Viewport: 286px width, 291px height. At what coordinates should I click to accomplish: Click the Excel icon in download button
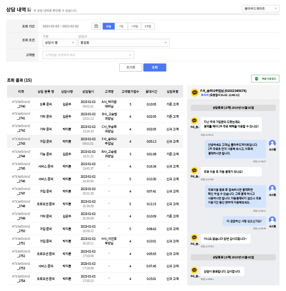[x=257, y=78]
